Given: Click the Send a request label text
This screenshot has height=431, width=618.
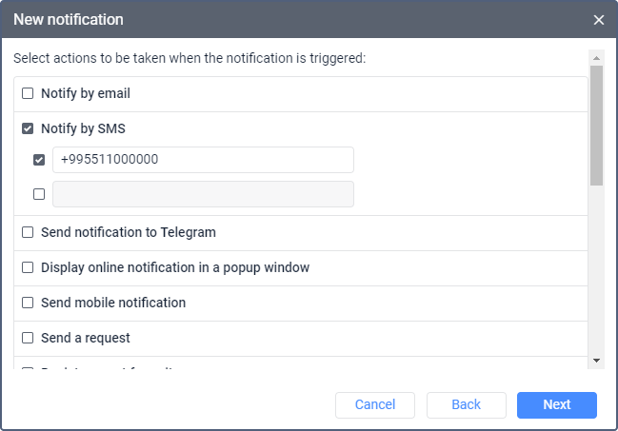Looking at the screenshot, I should coord(86,338).
